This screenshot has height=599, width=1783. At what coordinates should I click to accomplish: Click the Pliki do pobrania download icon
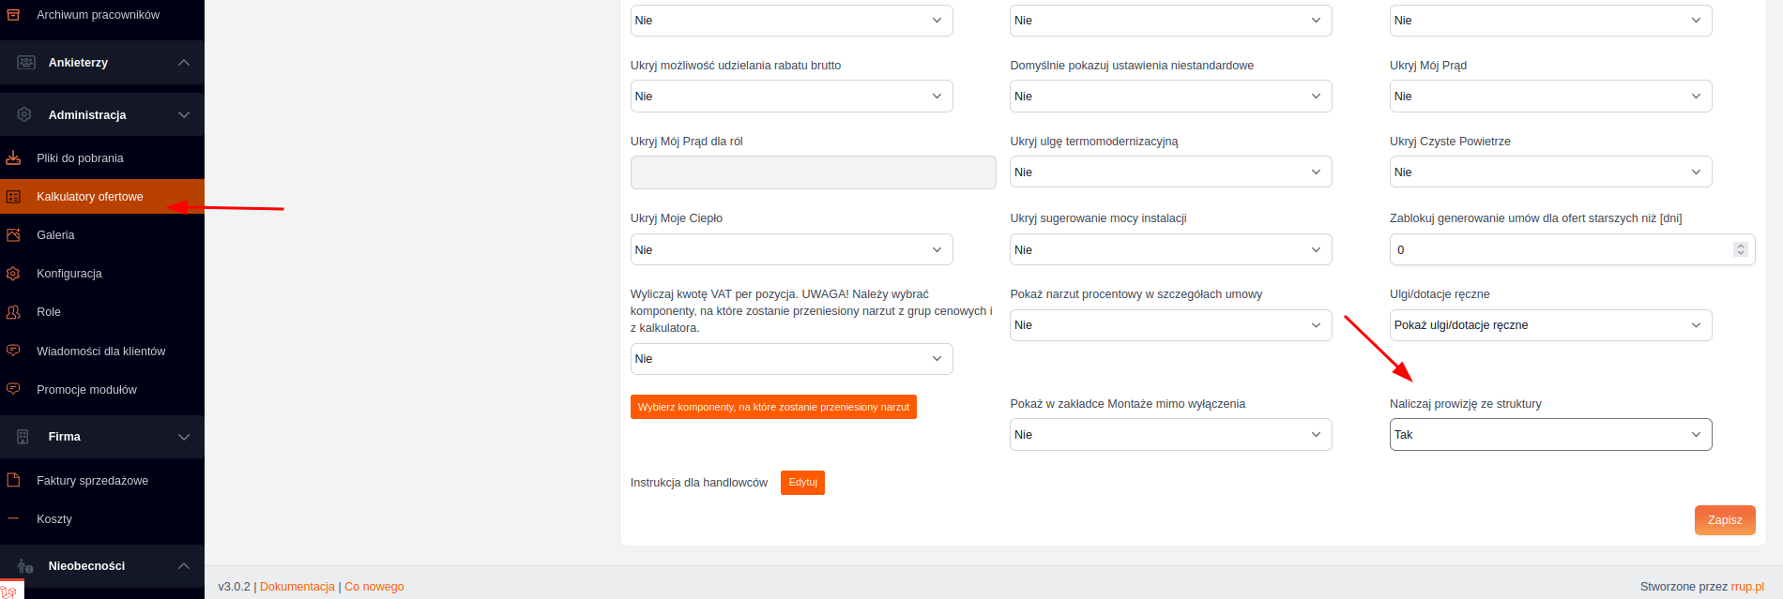click(13, 157)
